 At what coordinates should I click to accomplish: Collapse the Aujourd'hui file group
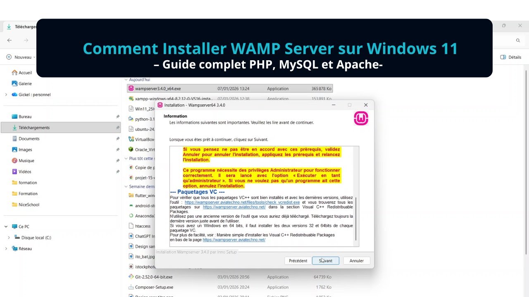126,80
